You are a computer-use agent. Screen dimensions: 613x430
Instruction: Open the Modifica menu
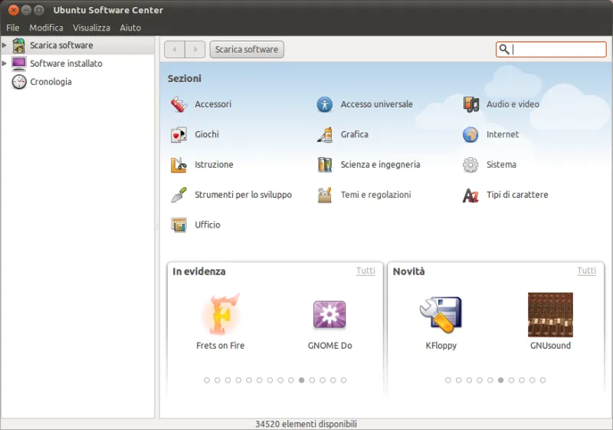click(46, 28)
